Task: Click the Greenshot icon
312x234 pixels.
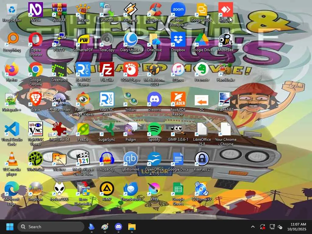Action: pos(59,69)
